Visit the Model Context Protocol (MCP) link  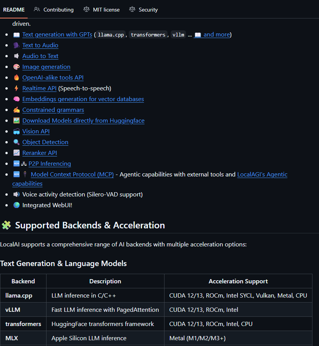coord(72,175)
